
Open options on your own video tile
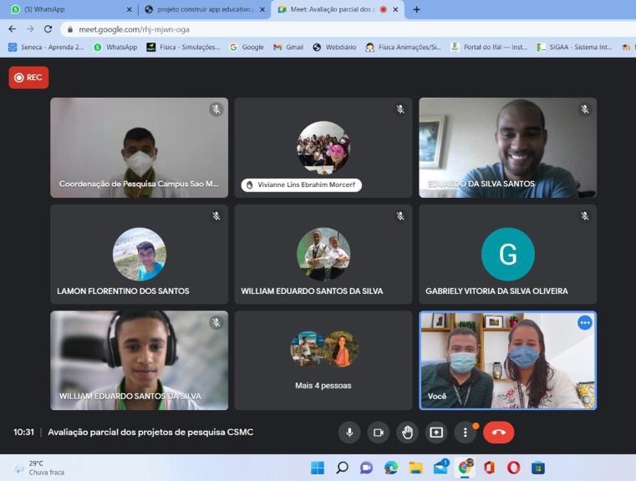click(x=584, y=323)
